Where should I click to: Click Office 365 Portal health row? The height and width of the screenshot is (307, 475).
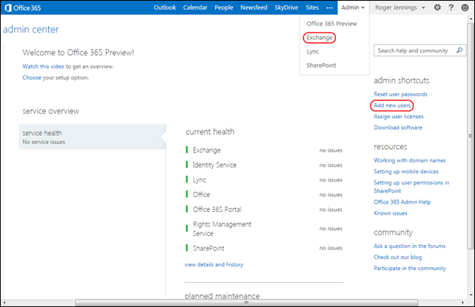click(x=264, y=210)
